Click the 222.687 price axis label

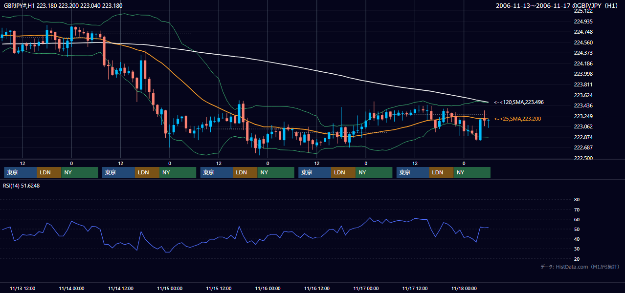coord(583,147)
